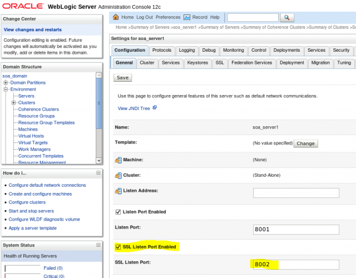The height and width of the screenshot is (278, 356).
Task: Open the Monitoring tab
Action: (x=234, y=50)
